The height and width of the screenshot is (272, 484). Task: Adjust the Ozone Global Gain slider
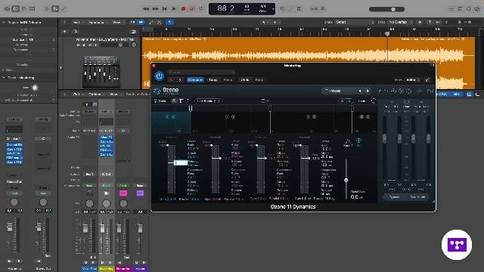pyautogui.click(x=346, y=180)
